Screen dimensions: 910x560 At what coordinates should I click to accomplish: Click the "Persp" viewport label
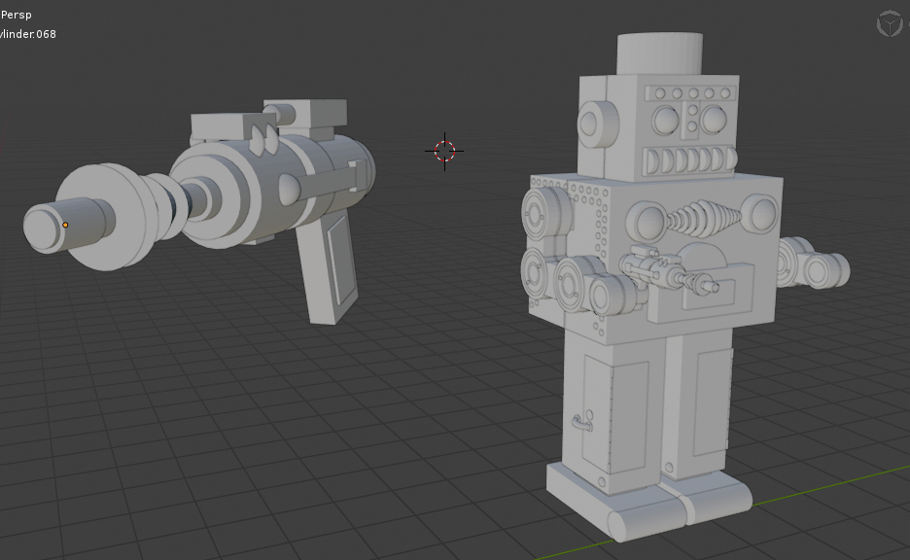point(17,15)
